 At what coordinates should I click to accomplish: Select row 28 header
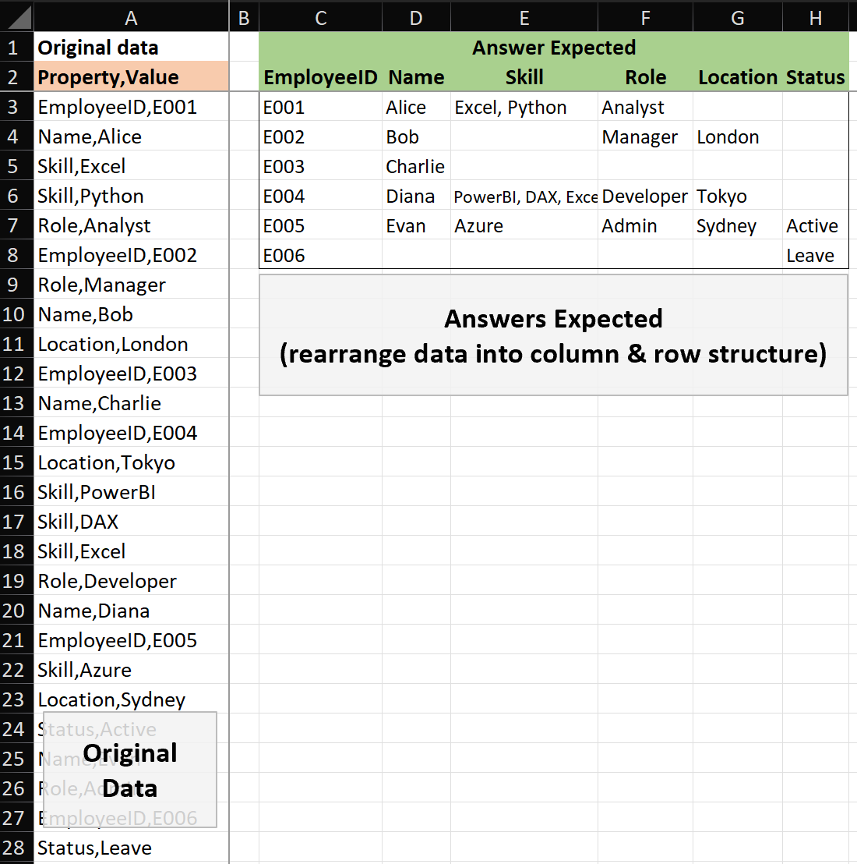click(16, 848)
